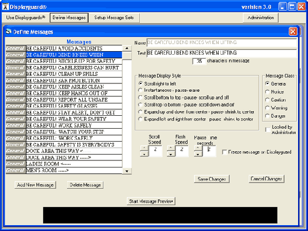The image size is (308, 231).
Task: Increase Pause Time with up arrow
Action: click(x=198, y=148)
